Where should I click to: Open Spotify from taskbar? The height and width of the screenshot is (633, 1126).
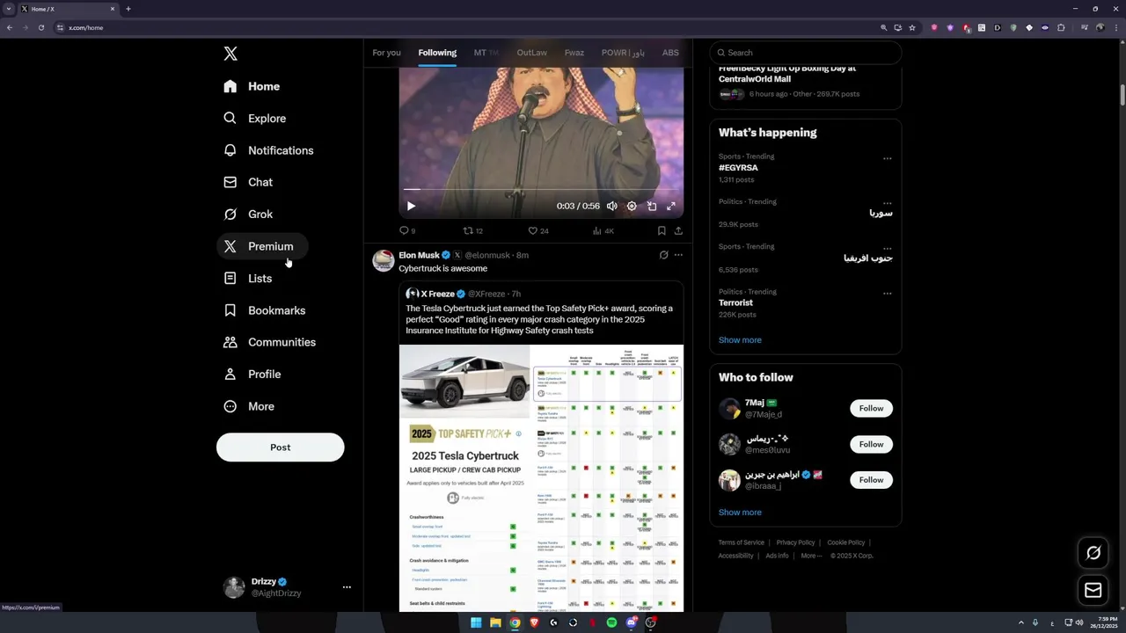pos(611,622)
